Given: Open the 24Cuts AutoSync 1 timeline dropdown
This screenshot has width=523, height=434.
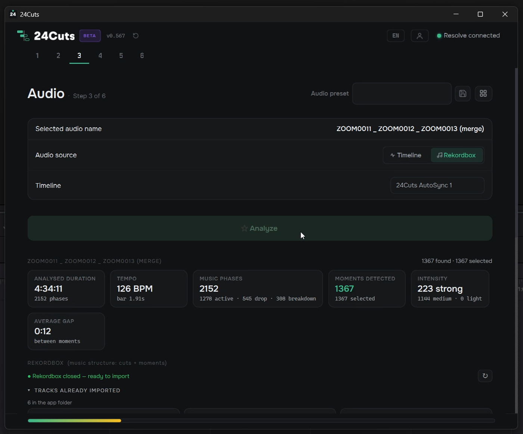Looking at the screenshot, I should click(437, 185).
